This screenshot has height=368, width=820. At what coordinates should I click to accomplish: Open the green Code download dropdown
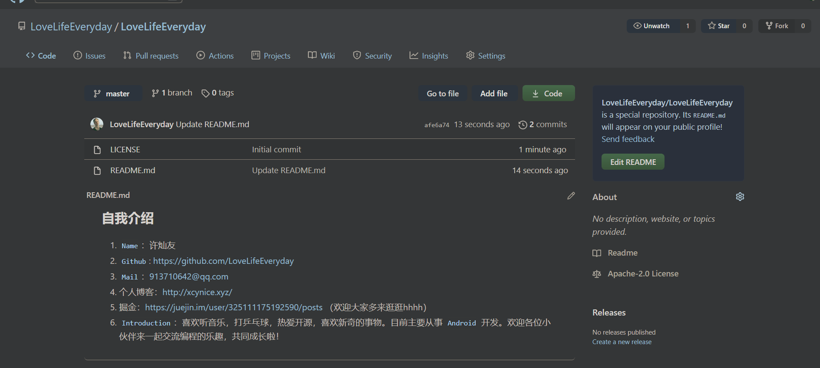549,93
